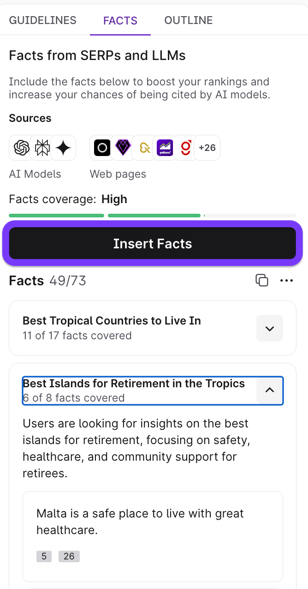Copy all facts using the copy icon

pyautogui.click(x=262, y=280)
